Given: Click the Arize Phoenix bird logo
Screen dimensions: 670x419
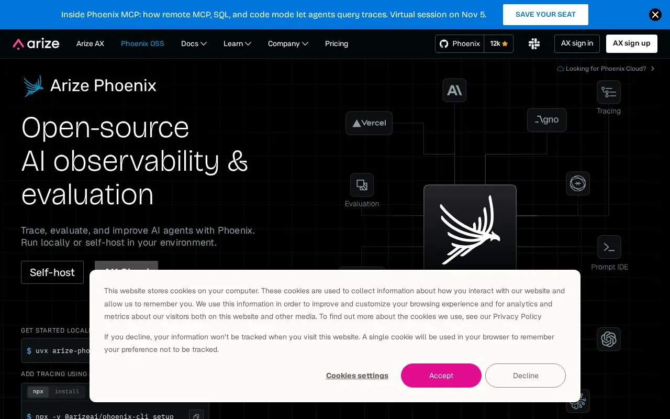Looking at the screenshot, I should click(x=33, y=85).
